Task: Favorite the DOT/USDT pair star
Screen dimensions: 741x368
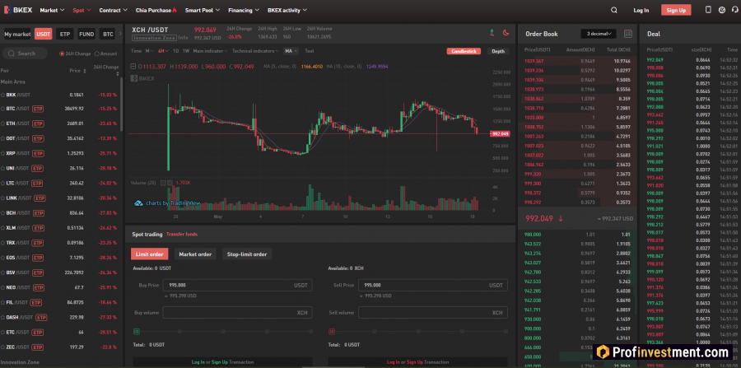Action: [2, 139]
